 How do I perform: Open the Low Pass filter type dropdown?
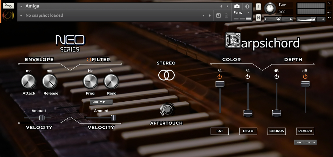pos(101,102)
